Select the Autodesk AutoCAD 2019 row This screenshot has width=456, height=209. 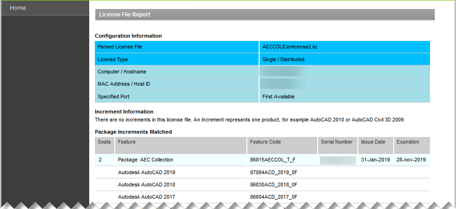[x=146, y=173]
